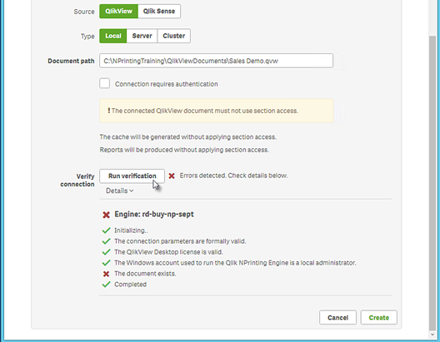Viewport: 440px width, 342px height.
Task: Choose the Cluster connection type
Action: click(x=174, y=36)
